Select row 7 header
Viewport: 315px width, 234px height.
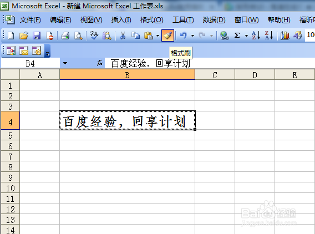point(10,156)
